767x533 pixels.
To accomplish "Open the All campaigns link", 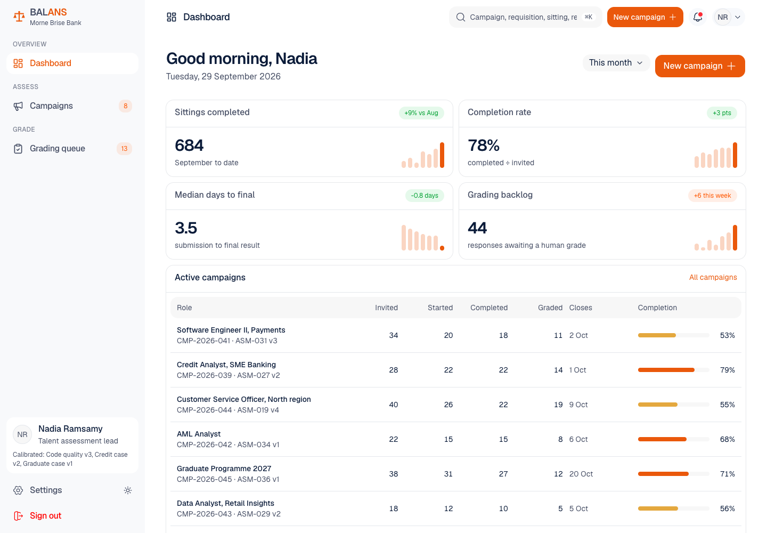I will coord(713,278).
